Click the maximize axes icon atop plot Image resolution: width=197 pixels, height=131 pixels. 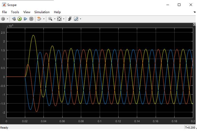194,24
